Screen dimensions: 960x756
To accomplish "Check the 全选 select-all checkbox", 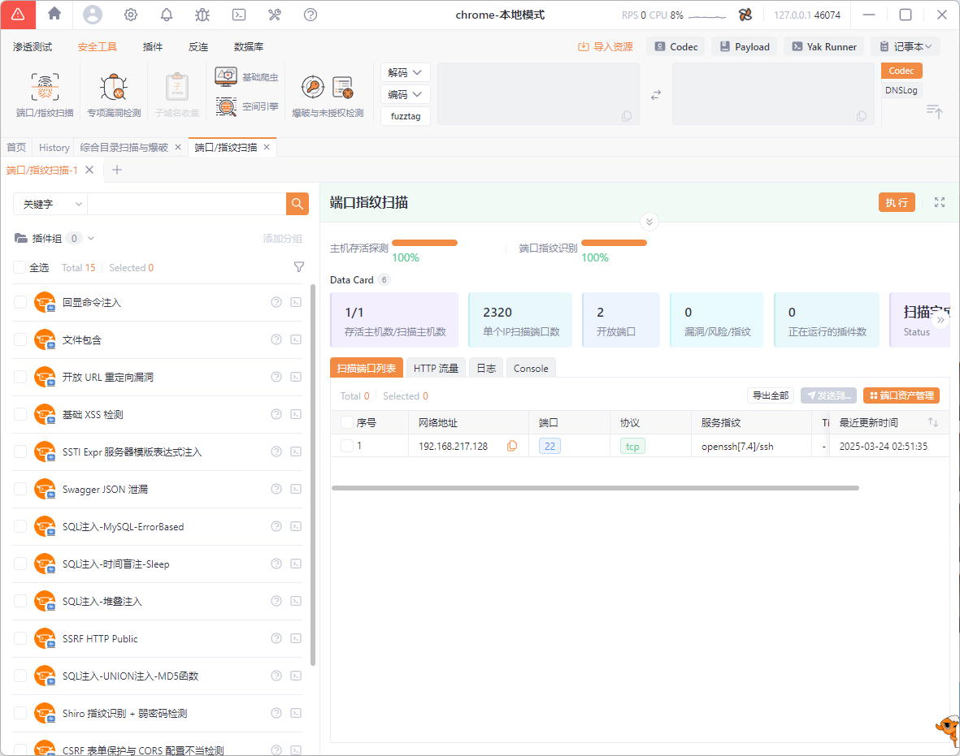I will tap(20, 267).
